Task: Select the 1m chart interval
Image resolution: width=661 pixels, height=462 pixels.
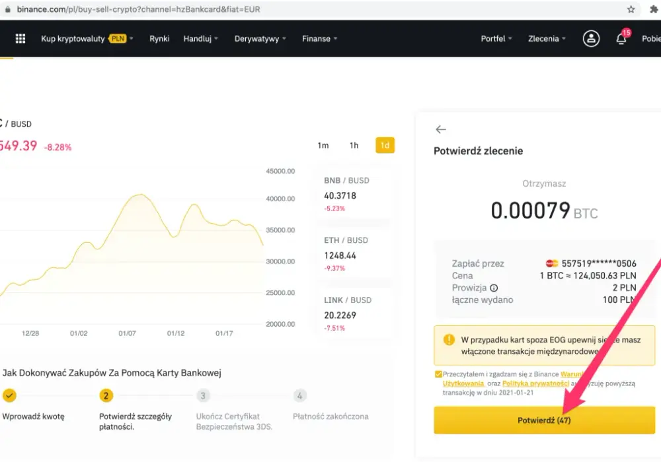Action: 323,145
